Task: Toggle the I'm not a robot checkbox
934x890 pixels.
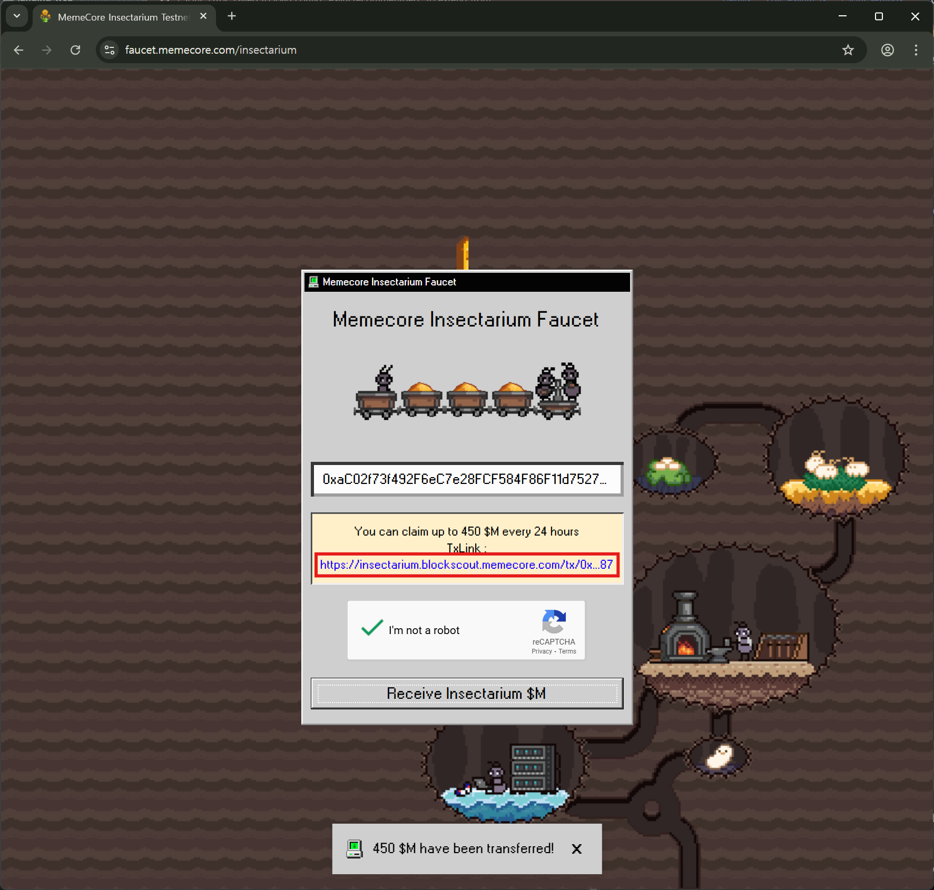Action: 372,629
